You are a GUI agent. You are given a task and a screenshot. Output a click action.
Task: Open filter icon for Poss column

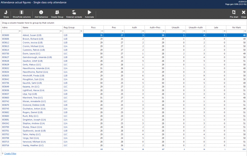click(102, 31)
